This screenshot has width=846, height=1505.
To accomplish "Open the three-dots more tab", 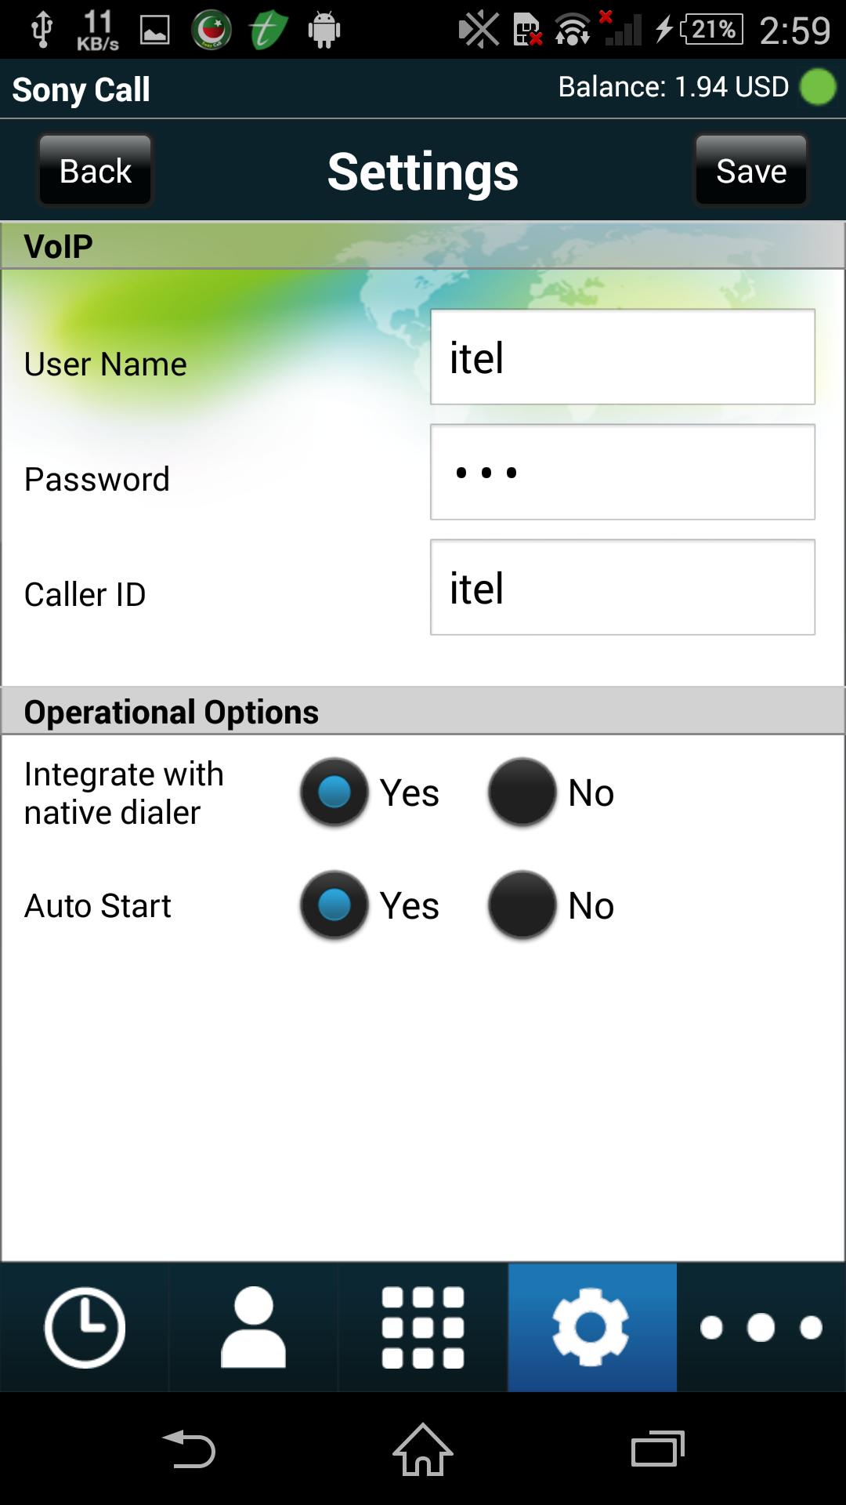I will coord(761,1327).
